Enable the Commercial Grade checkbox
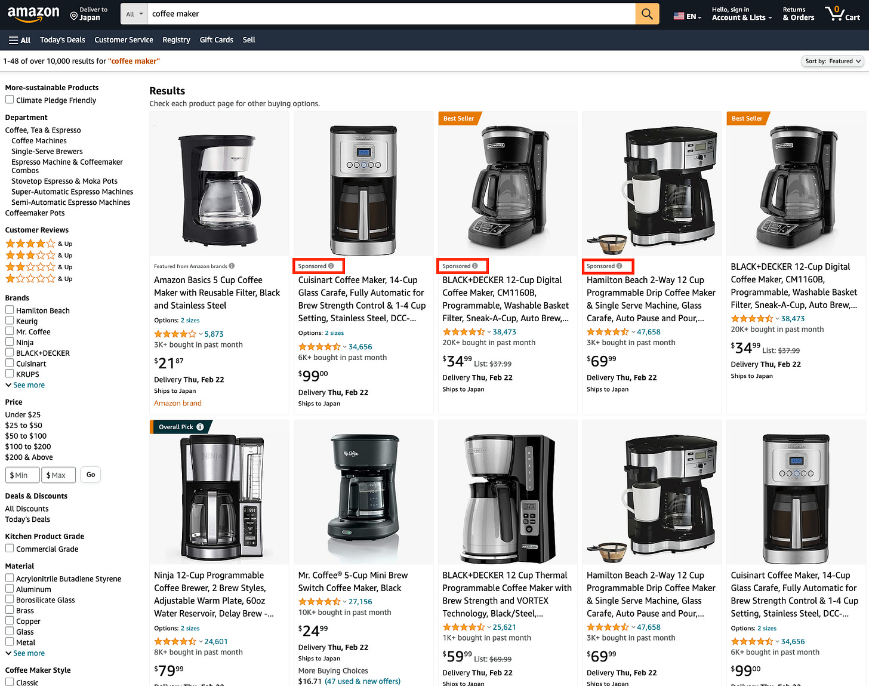 (x=10, y=548)
